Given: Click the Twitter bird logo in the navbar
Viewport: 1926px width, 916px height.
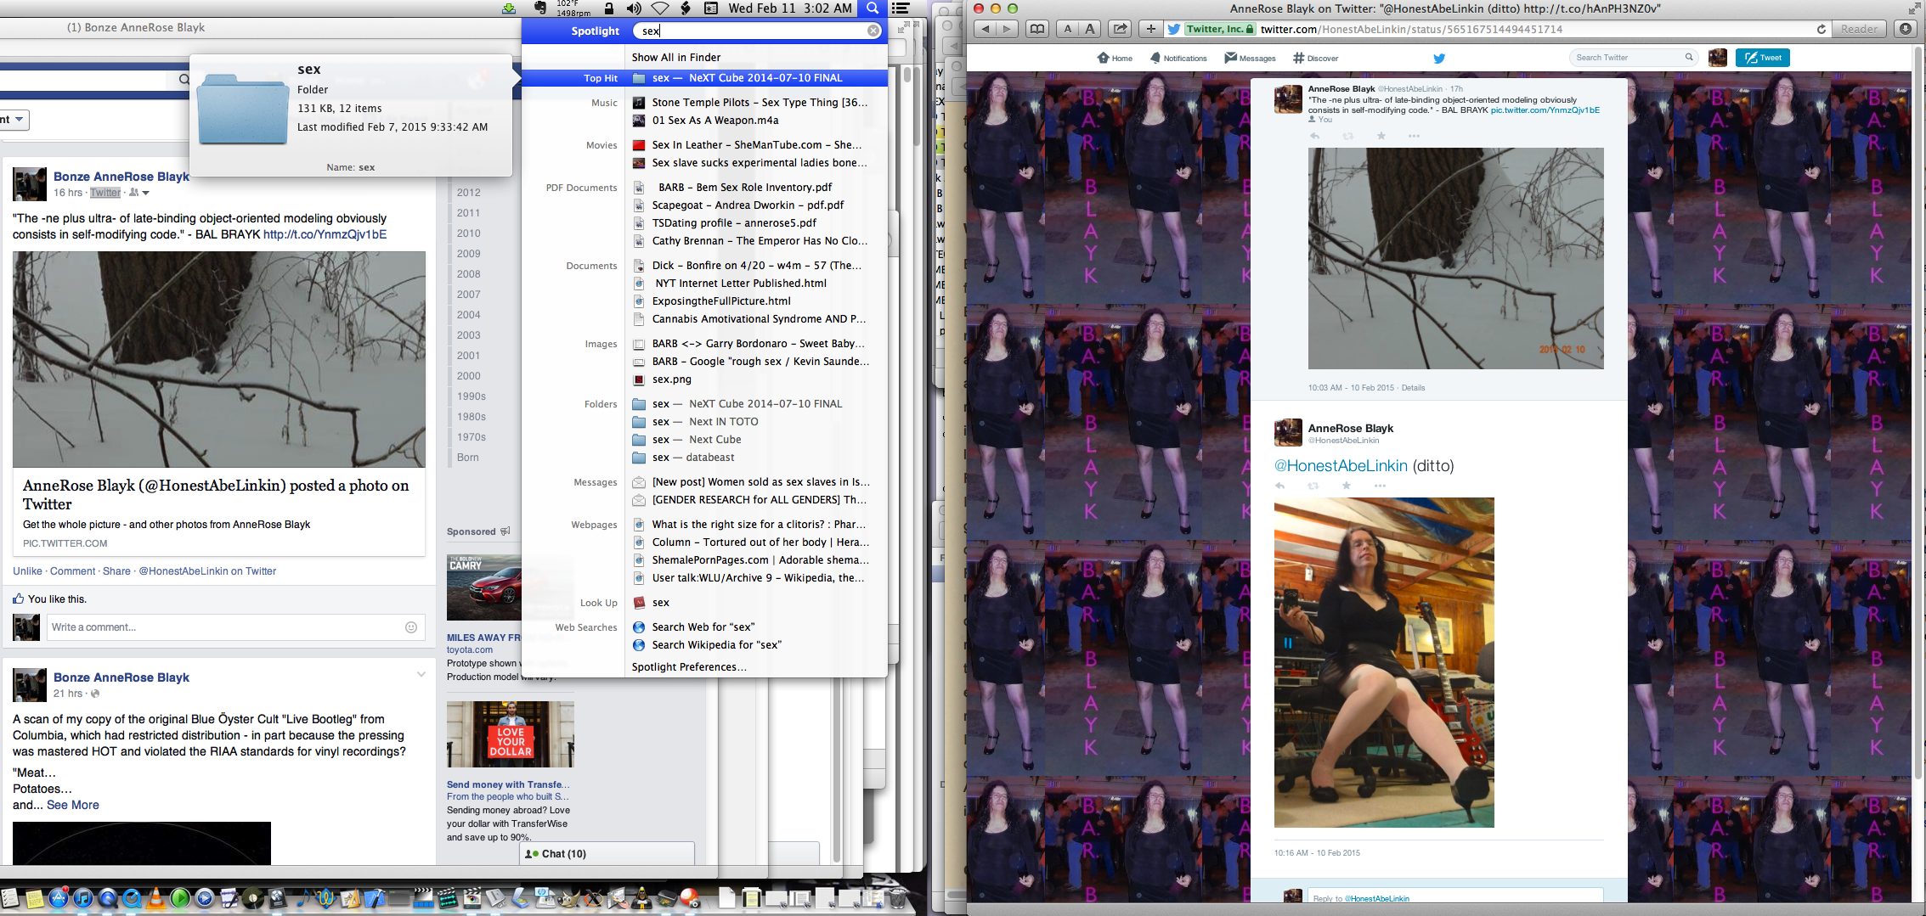Looking at the screenshot, I should pyautogui.click(x=1439, y=59).
